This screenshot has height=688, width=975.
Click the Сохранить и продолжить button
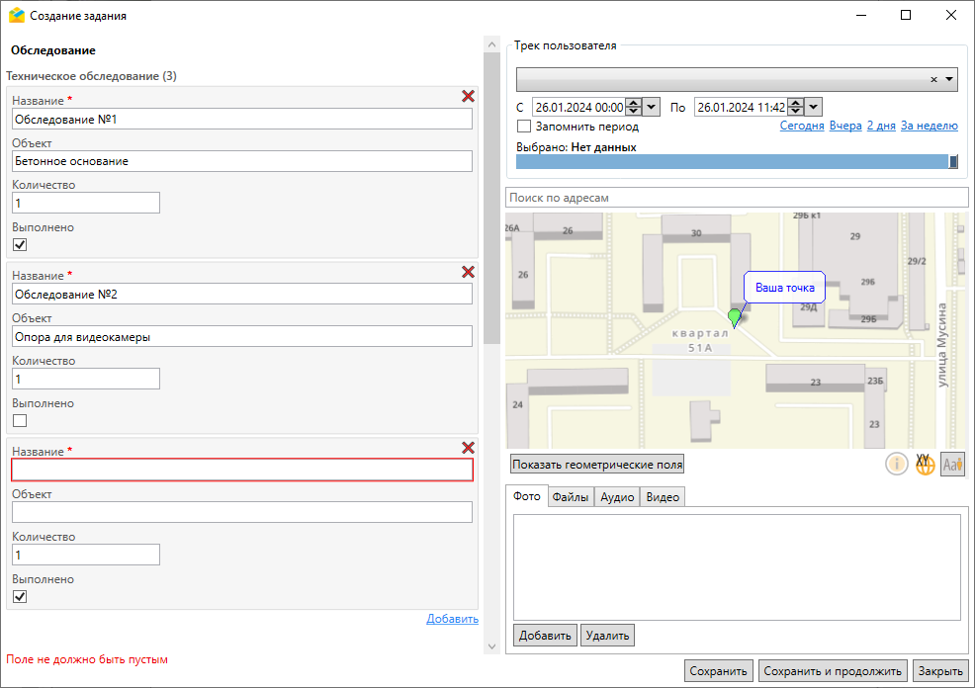click(834, 671)
